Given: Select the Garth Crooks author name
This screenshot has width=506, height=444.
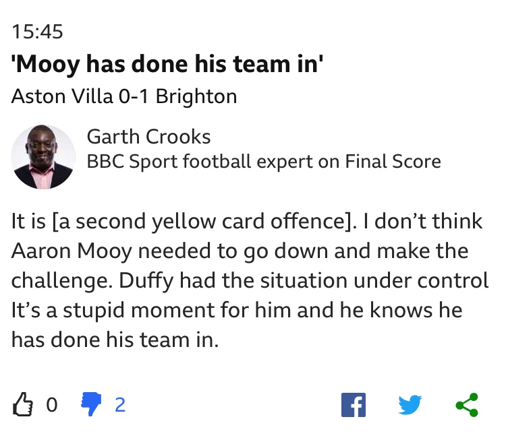Looking at the screenshot, I should coord(148,137).
